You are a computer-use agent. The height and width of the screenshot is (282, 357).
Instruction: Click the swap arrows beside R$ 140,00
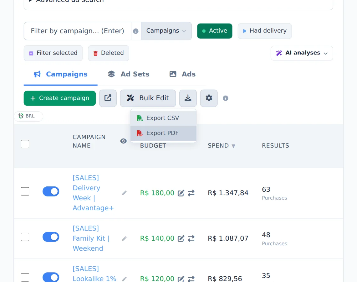coord(191,238)
